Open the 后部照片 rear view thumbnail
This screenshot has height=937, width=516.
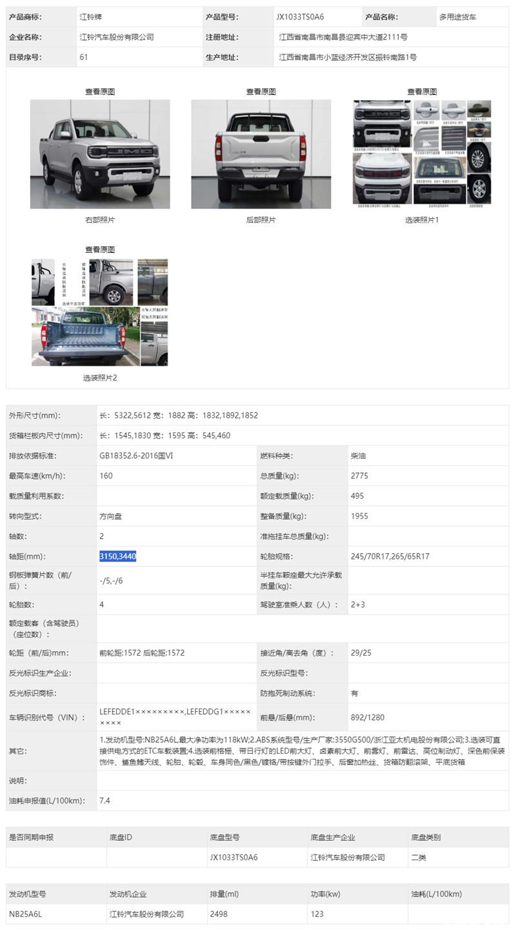point(261,154)
